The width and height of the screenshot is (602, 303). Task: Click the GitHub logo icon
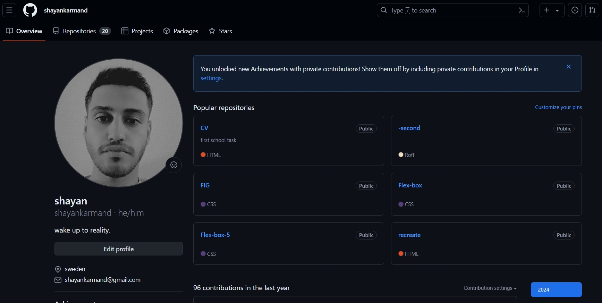pos(30,10)
